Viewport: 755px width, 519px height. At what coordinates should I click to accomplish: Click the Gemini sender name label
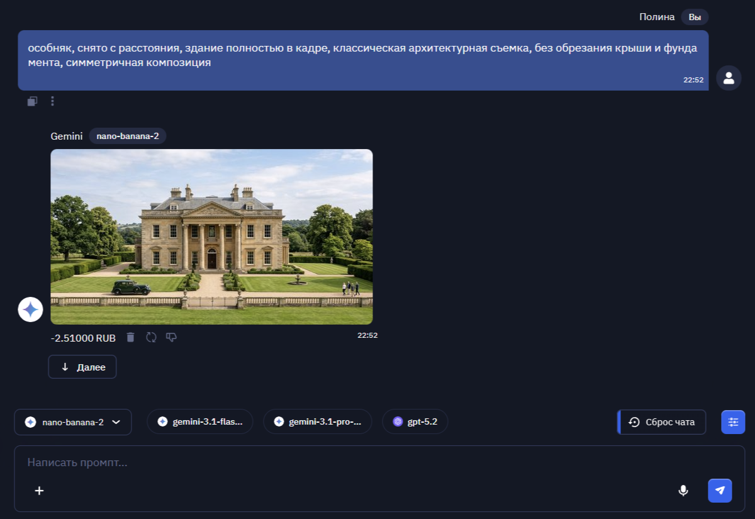(67, 136)
